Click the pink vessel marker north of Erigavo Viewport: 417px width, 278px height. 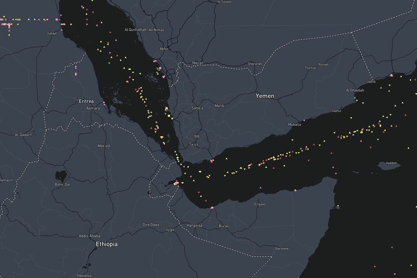tap(261, 188)
